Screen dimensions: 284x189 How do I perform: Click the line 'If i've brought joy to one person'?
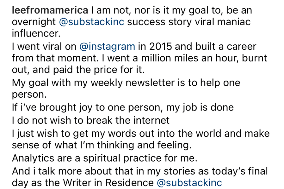point(123,107)
